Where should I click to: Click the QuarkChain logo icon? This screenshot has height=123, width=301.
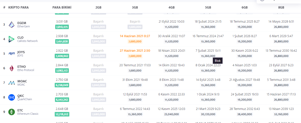[12, 97]
